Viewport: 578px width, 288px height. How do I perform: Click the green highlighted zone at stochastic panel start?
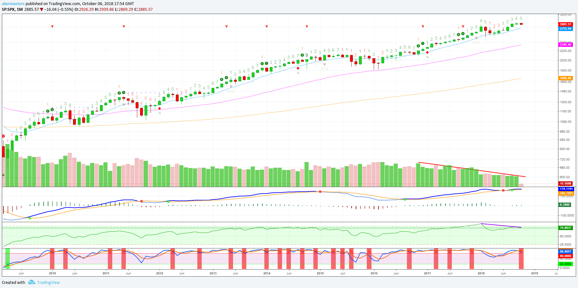(8, 259)
